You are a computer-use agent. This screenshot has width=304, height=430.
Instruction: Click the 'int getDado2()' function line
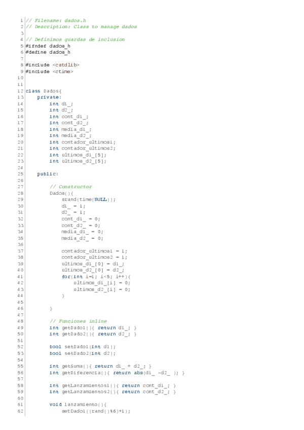tap(93, 334)
